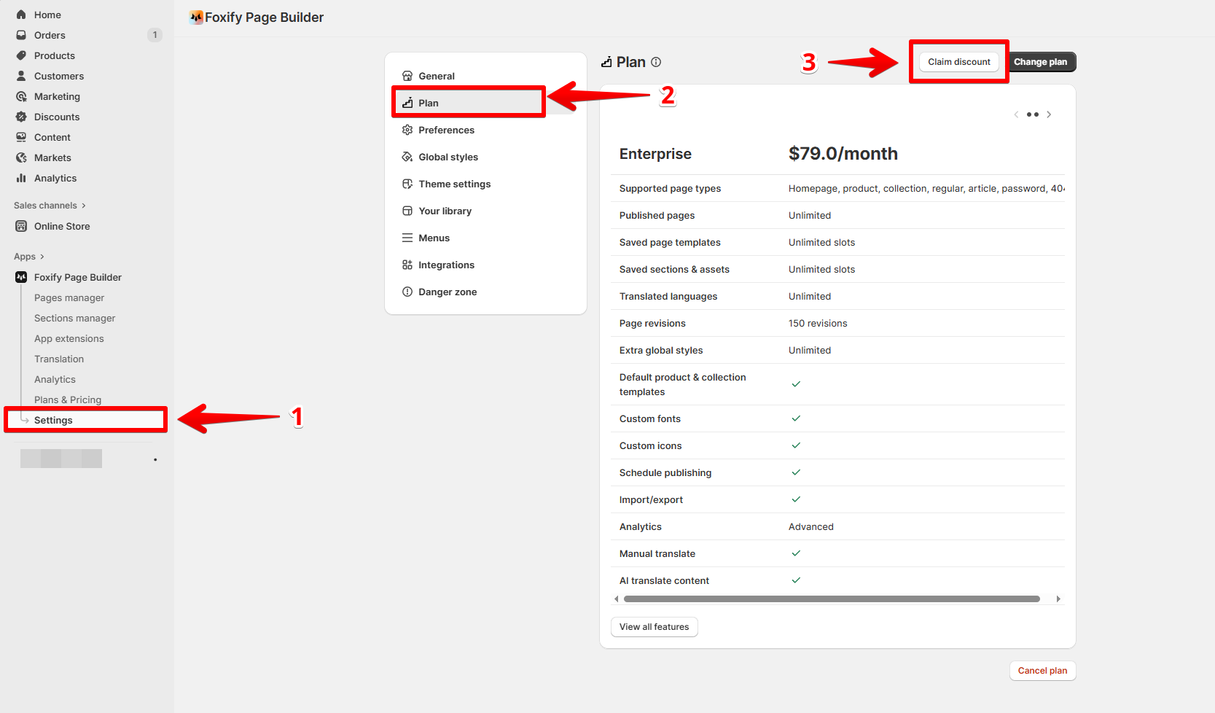Go to previous plan with left chevron
Screen dimensions: 1215x713
click(x=1016, y=114)
